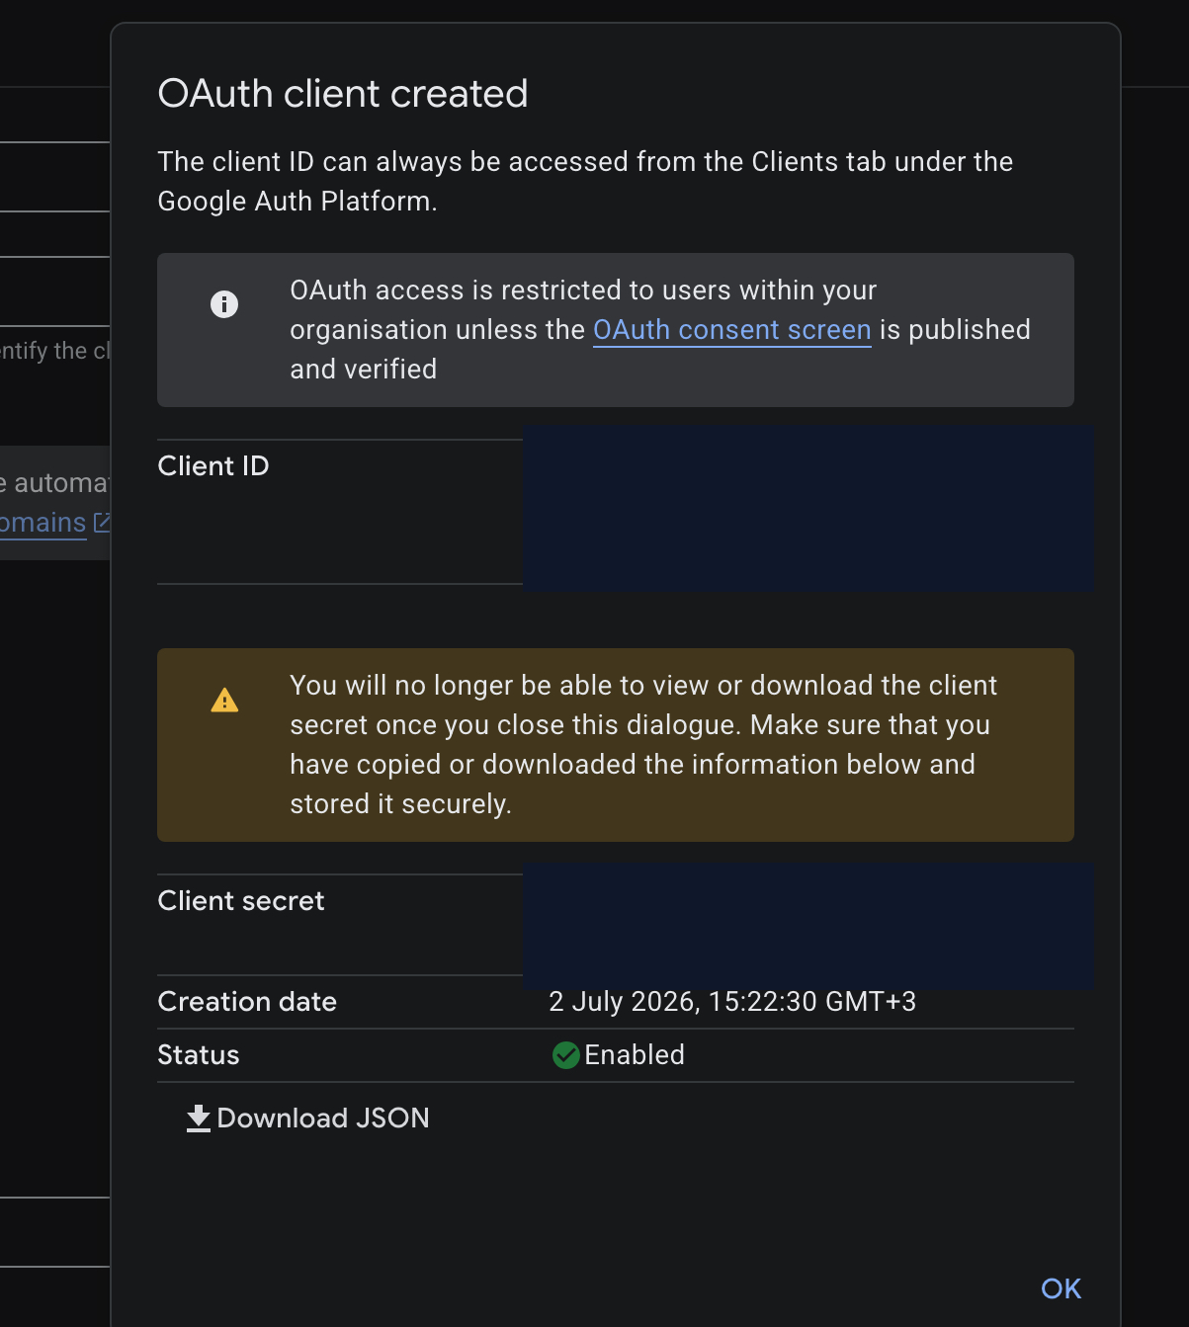
Task: Click the 'Enabled' status text
Action: pos(635,1055)
